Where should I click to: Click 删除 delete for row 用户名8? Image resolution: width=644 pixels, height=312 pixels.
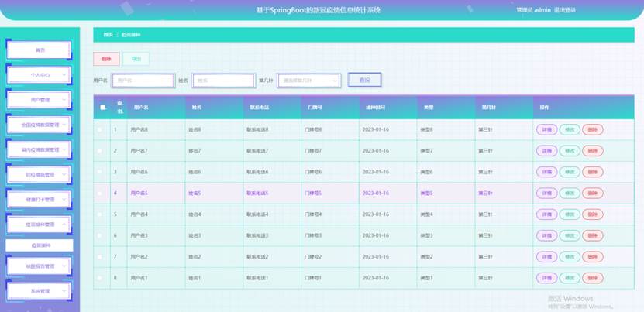click(593, 130)
